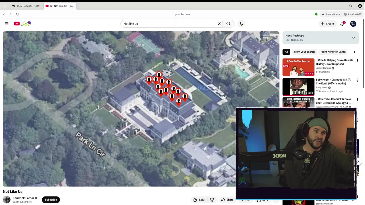The image size is (365, 205).
Task: Click the browser tab search magnifier icon
Action: 351,6
